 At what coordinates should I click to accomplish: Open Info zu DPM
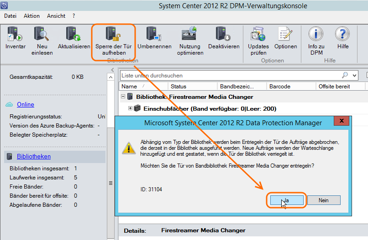[316, 35]
